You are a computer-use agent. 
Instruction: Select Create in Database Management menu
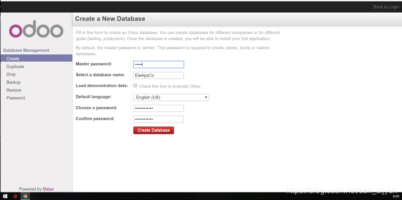[x=36, y=58]
